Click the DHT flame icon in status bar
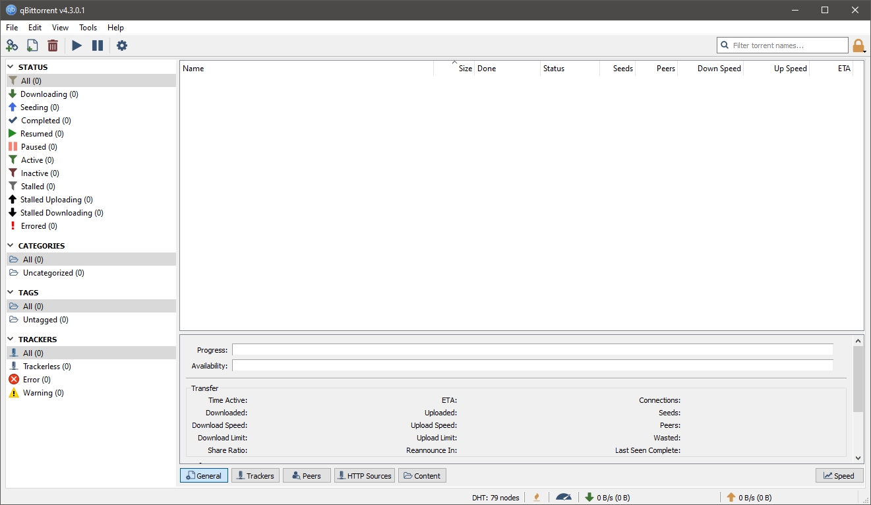This screenshot has height=505, width=871. (536, 497)
